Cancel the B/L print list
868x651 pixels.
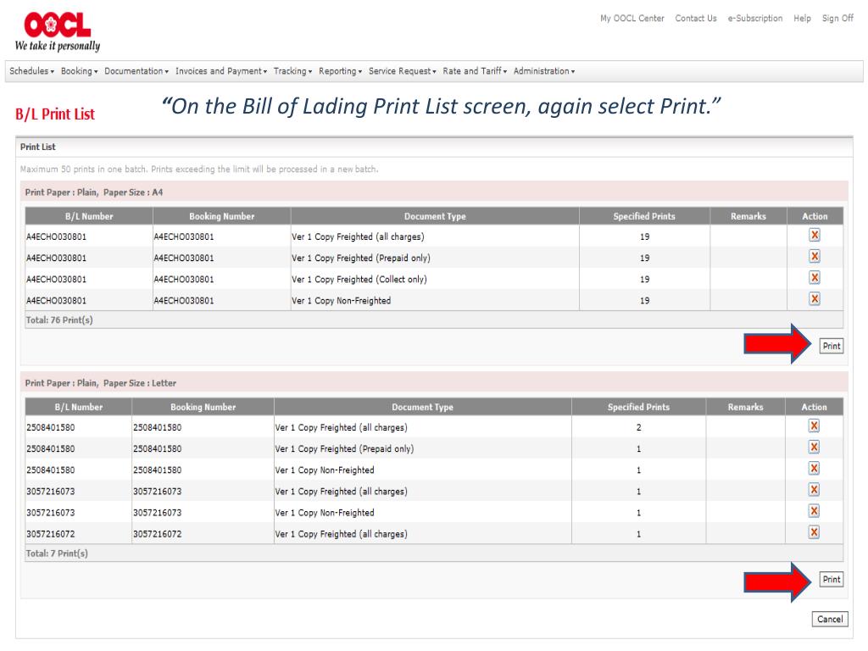click(830, 620)
